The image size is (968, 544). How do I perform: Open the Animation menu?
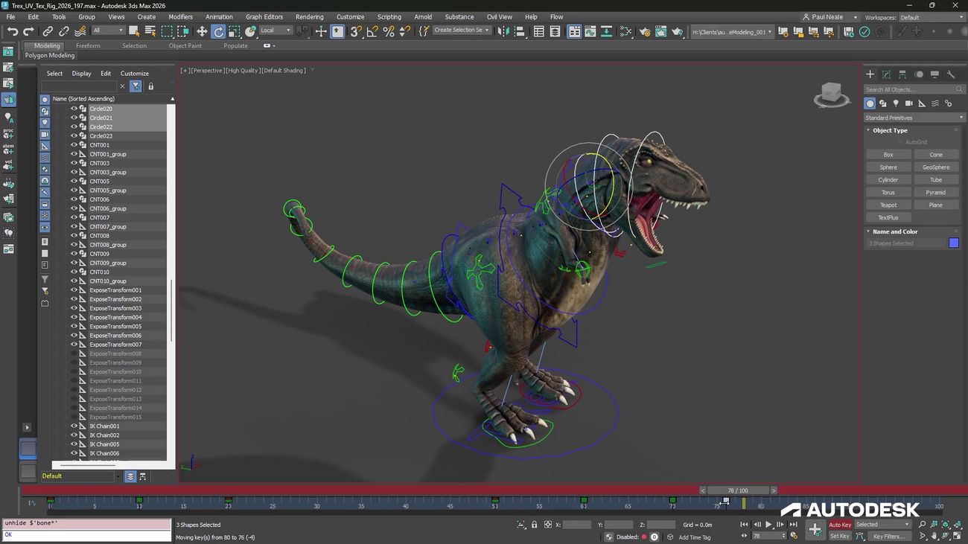pyautogui.click(x=219, y=16)
